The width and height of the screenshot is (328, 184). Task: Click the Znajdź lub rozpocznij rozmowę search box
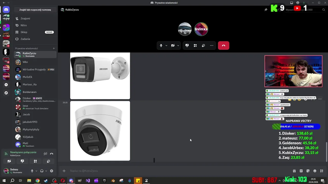35,10
